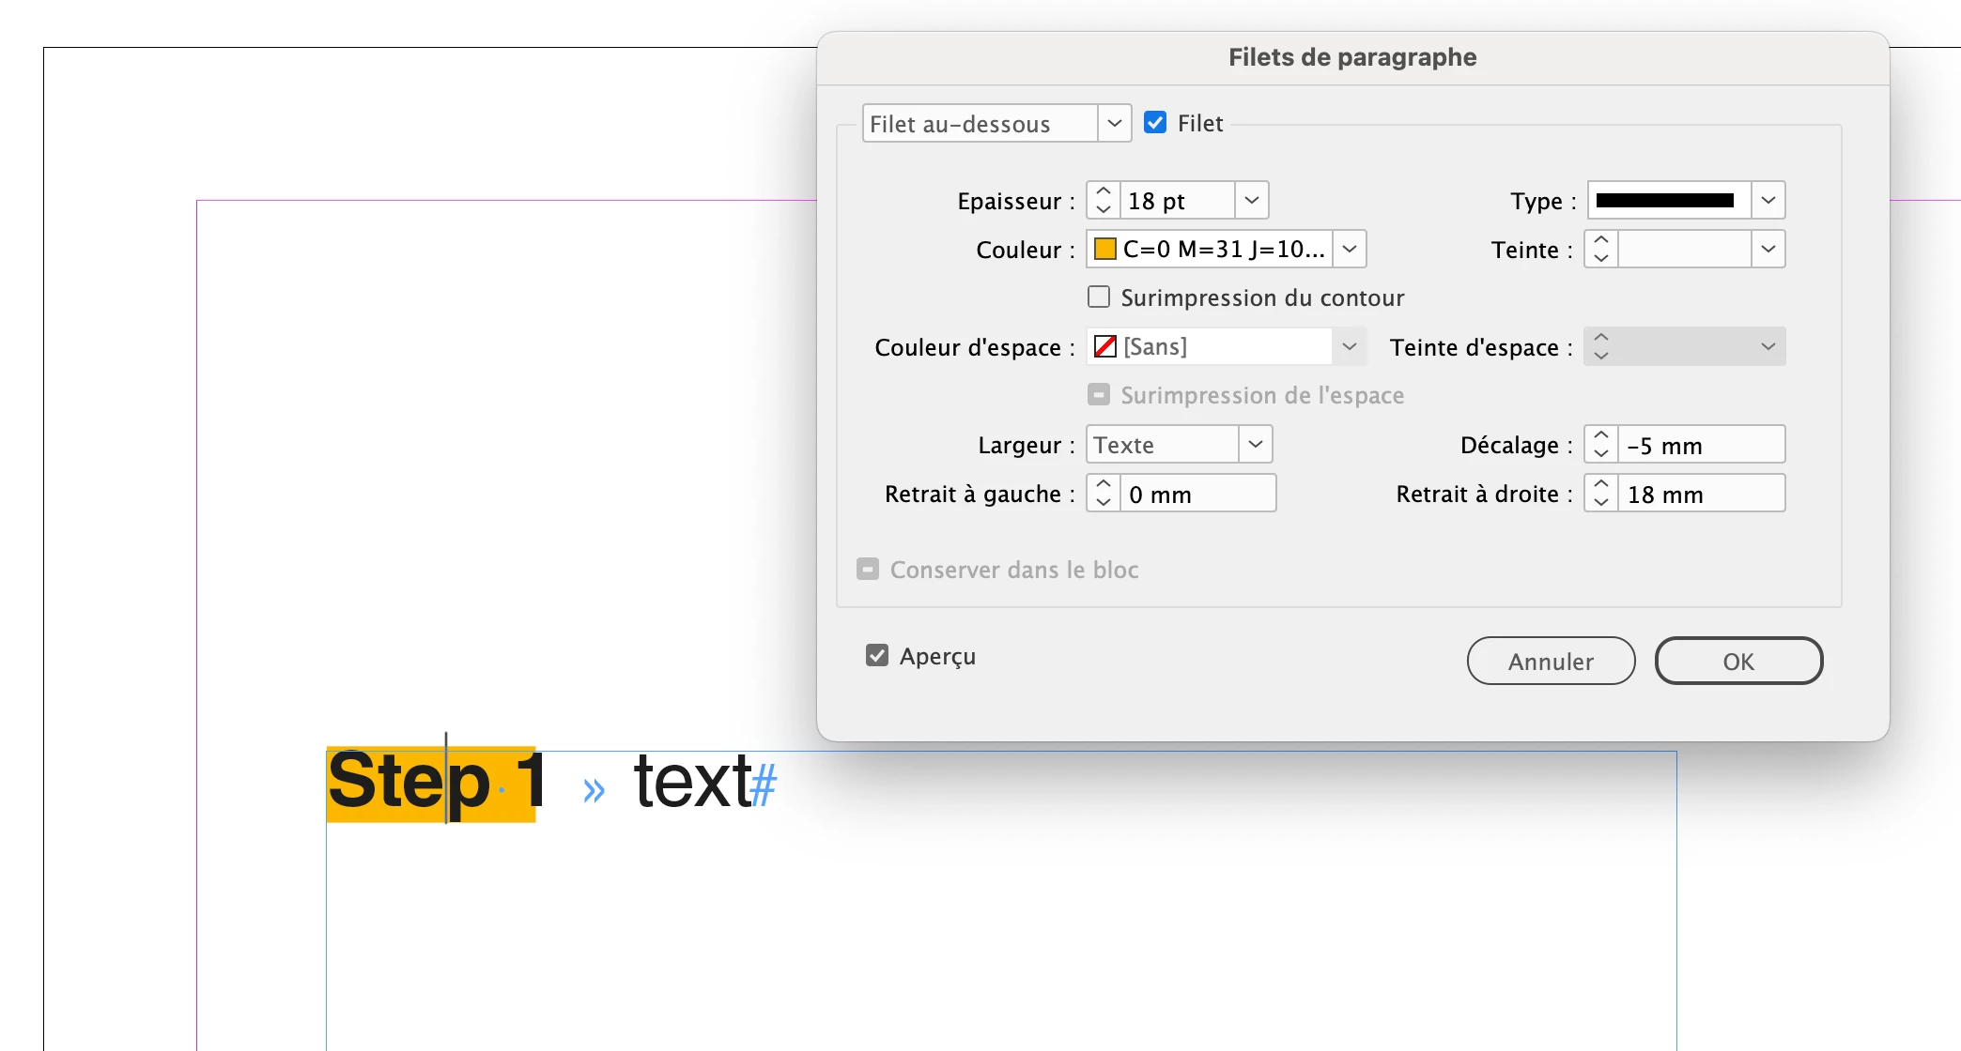
Task: Expand the Couleur swatch dropdown arrow
Action: coord(1349,250)
